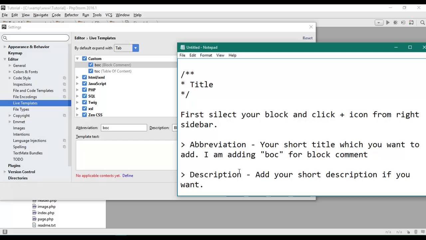Collapse the Custom template group arrow
The height and width of the screenshot is (240, 426).
click(78, 59)
